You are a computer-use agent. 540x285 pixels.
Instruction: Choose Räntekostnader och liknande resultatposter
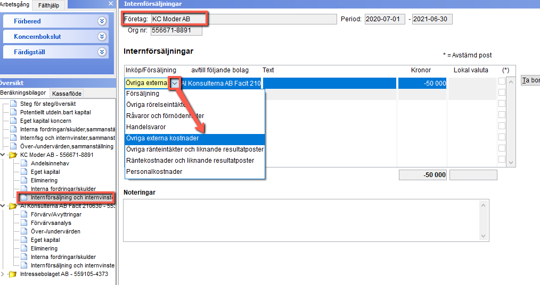coord(194,161)
